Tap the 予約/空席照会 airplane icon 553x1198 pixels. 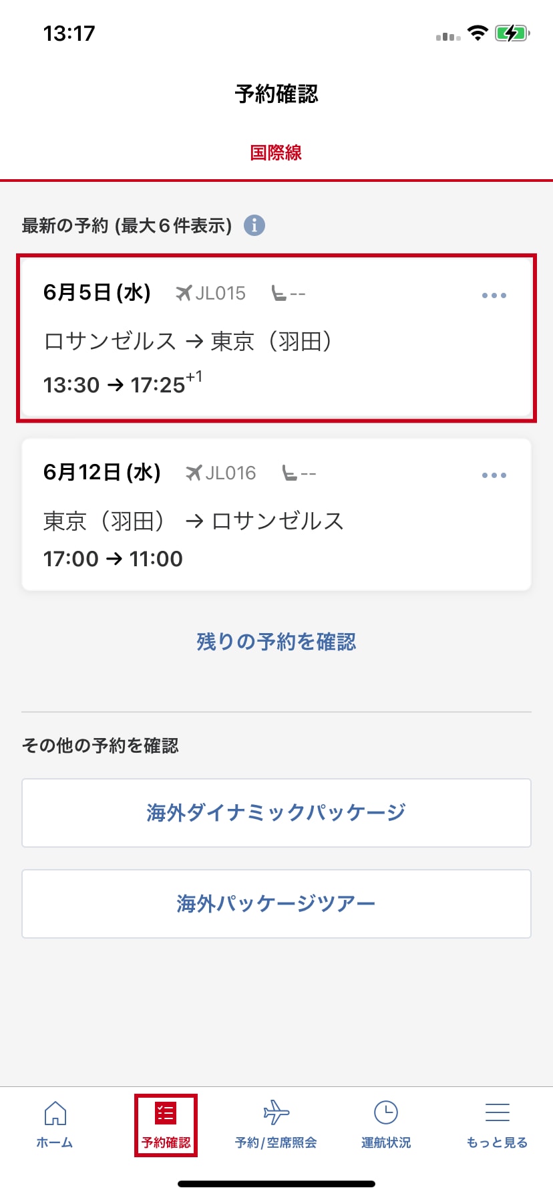[x=276, y=1113]
